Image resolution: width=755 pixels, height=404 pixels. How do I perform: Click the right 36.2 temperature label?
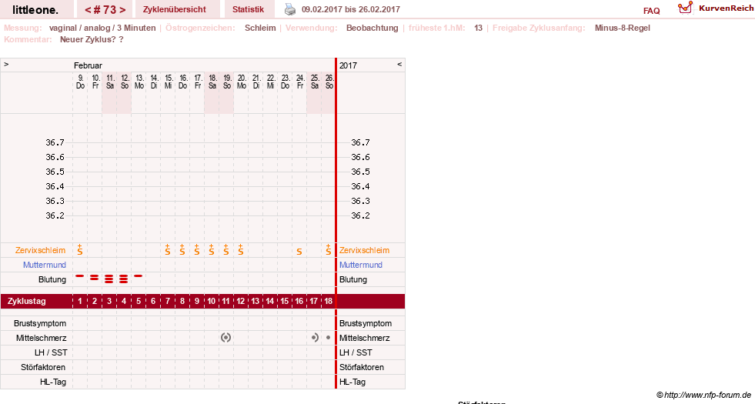click(x=360, y=215)
